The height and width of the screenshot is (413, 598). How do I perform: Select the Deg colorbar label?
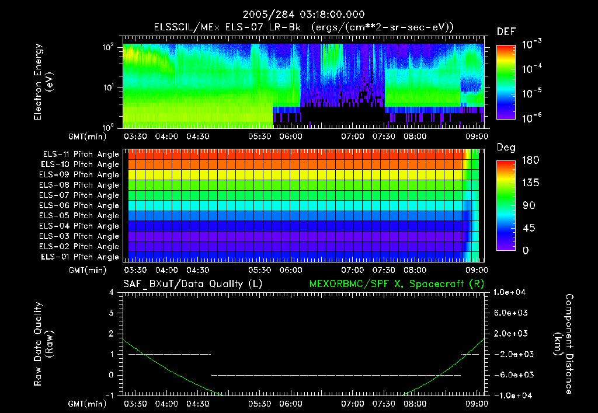coord(506,148)
